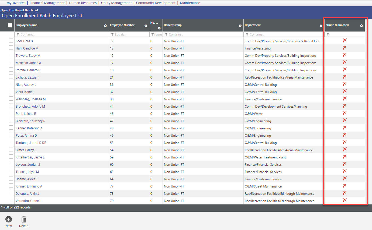Image resolution: width=372 pixels, height=230 pixels.
Task: Click red X for Trowers, Stacy M
Action: click(345, 55)
